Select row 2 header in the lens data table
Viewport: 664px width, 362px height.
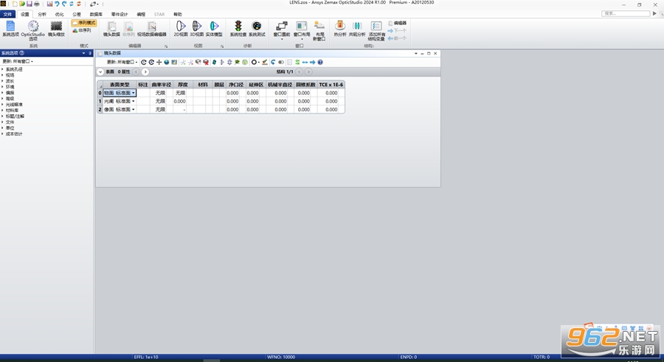[x=100, y=109]
